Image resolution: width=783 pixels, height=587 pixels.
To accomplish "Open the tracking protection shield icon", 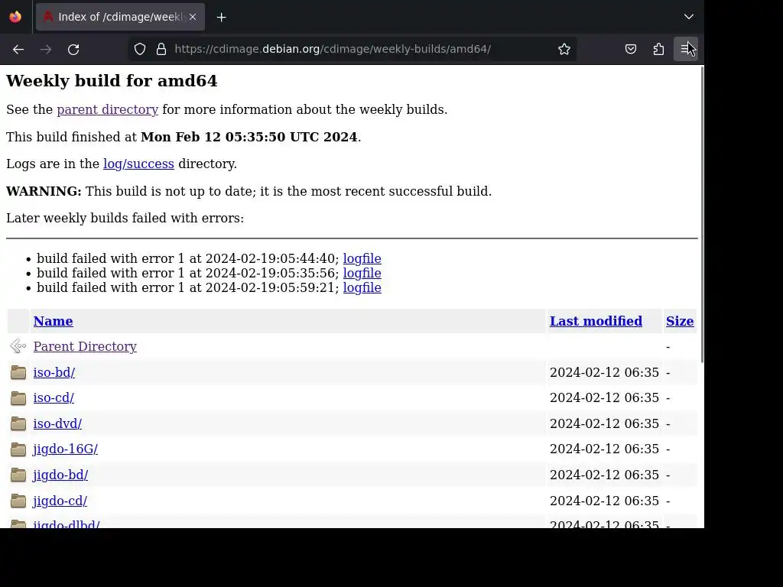I will pyautogui.click(x=140, y=49).
